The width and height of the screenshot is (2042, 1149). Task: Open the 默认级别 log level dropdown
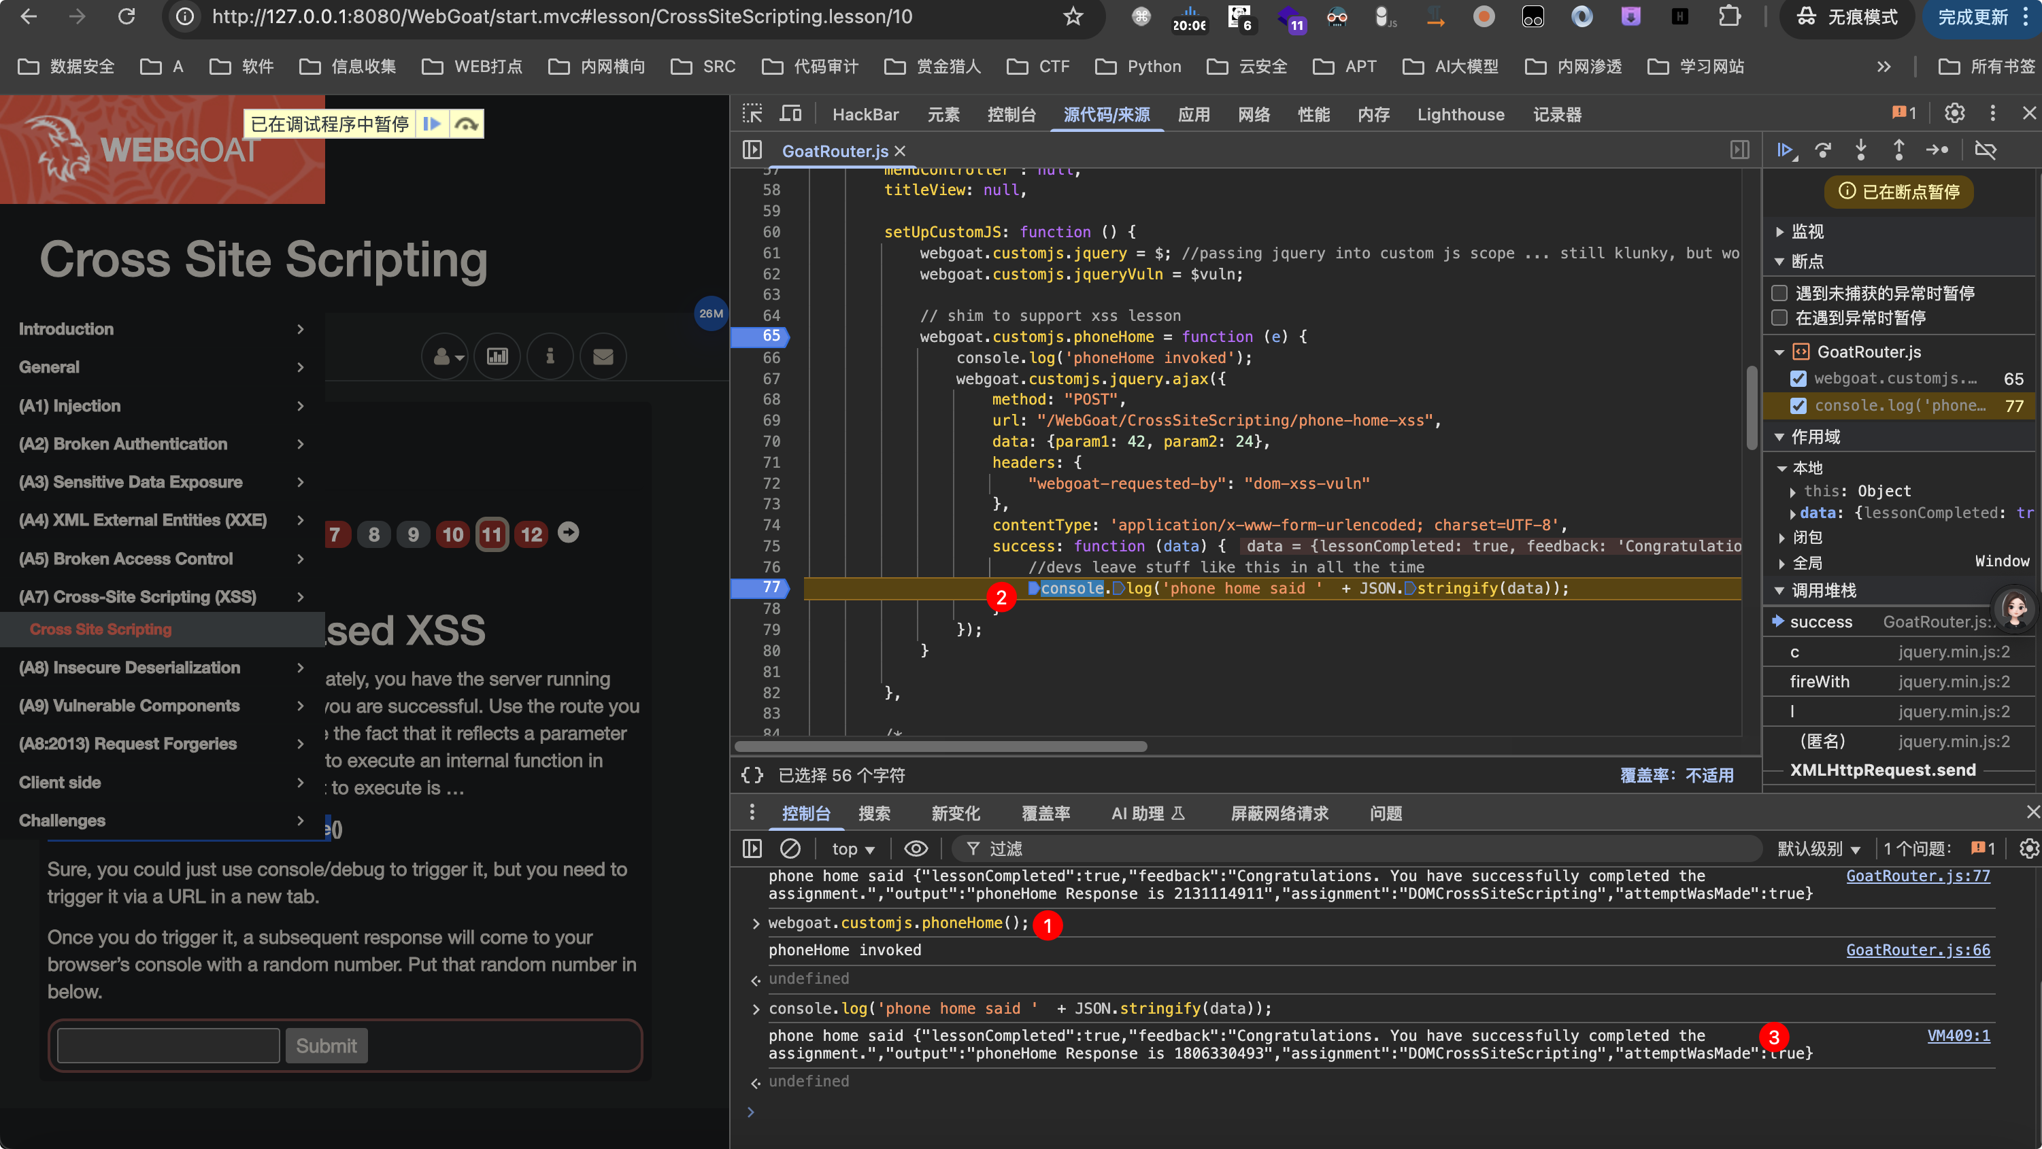pos(1818,848)
